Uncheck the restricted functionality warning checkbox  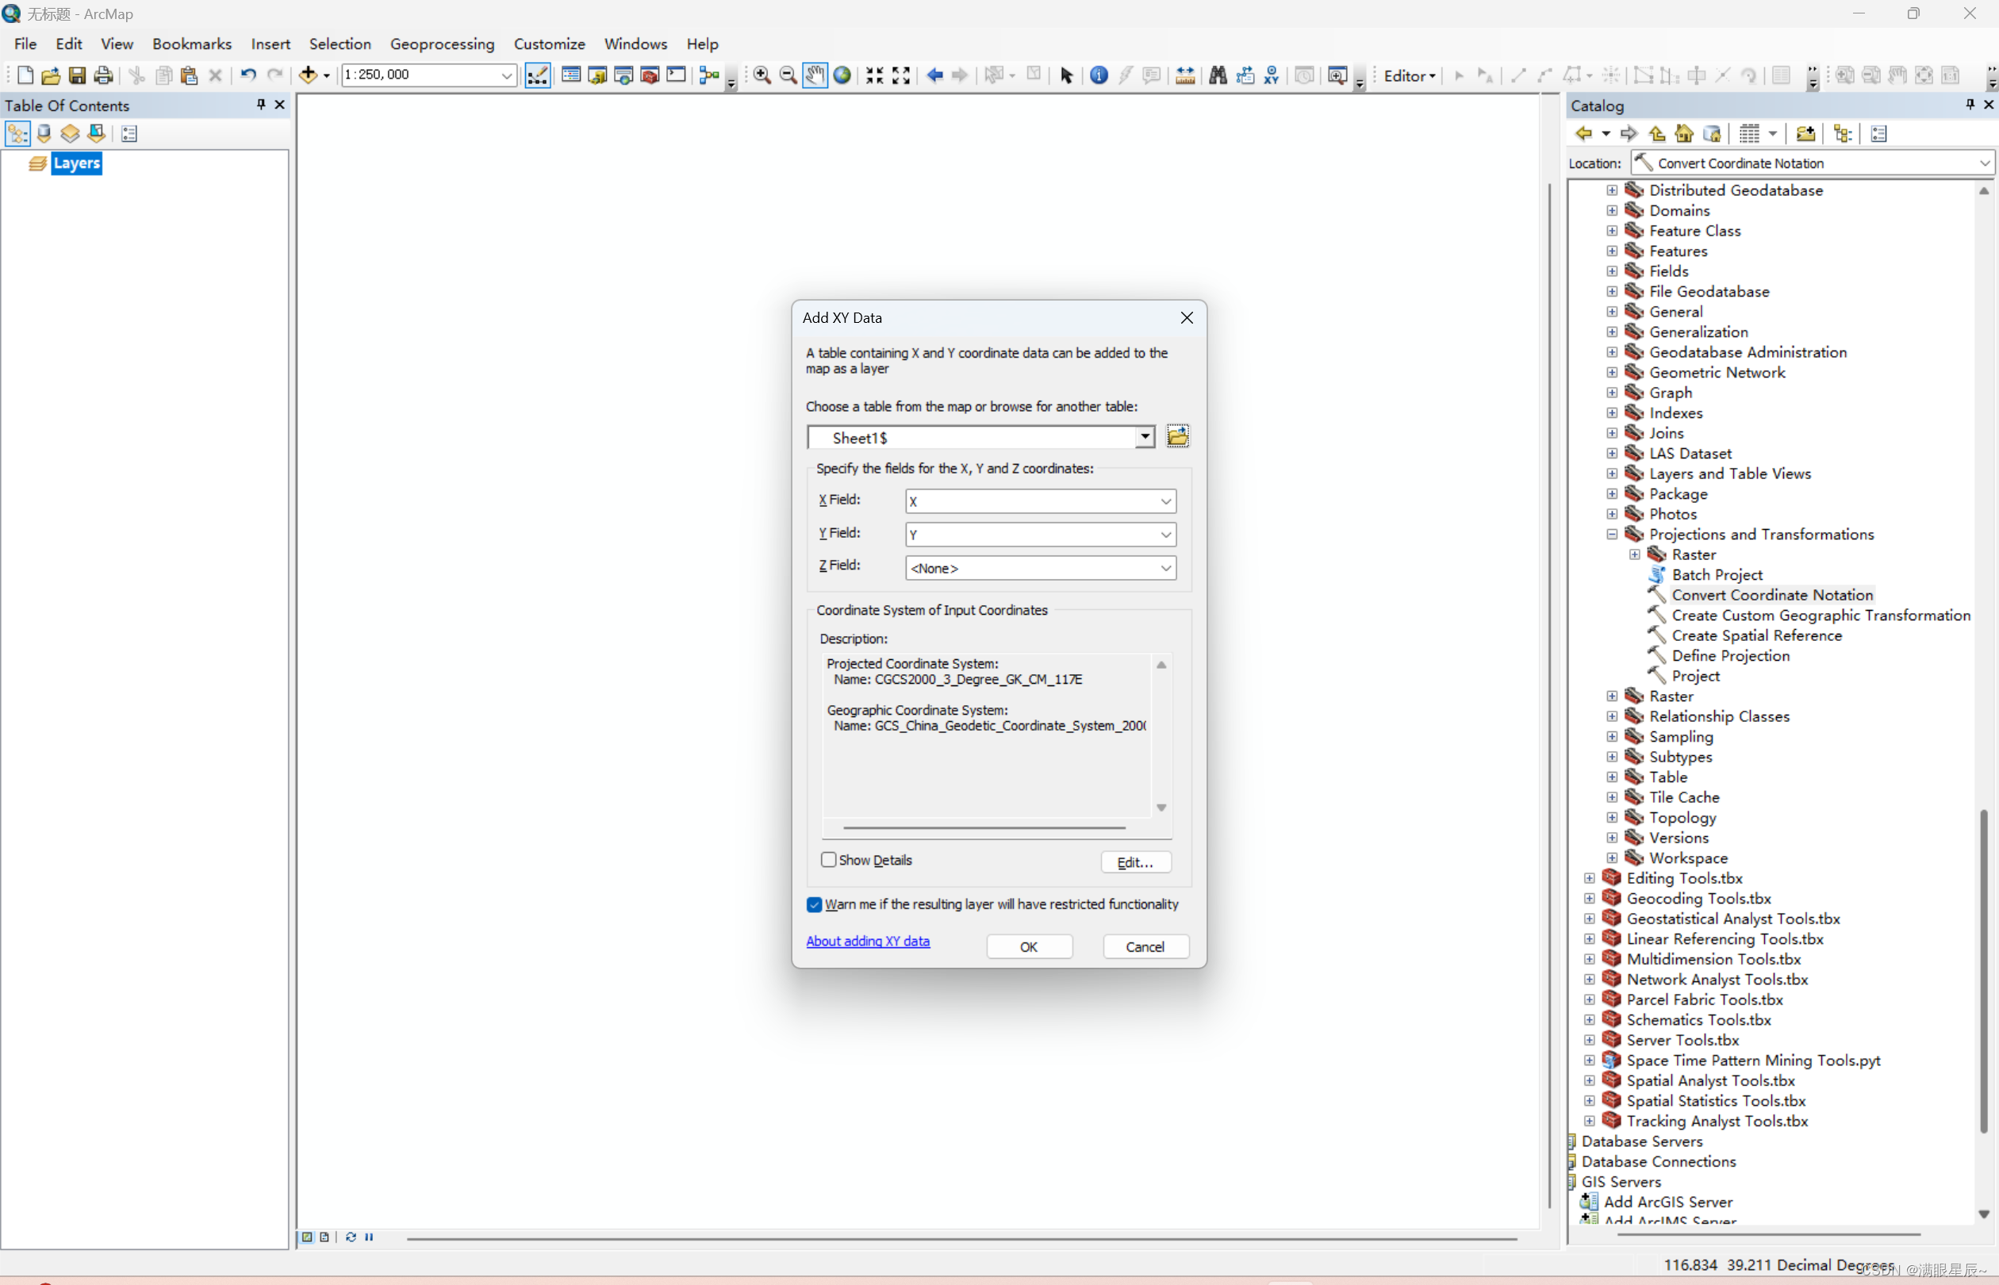[x=815, y=904]
